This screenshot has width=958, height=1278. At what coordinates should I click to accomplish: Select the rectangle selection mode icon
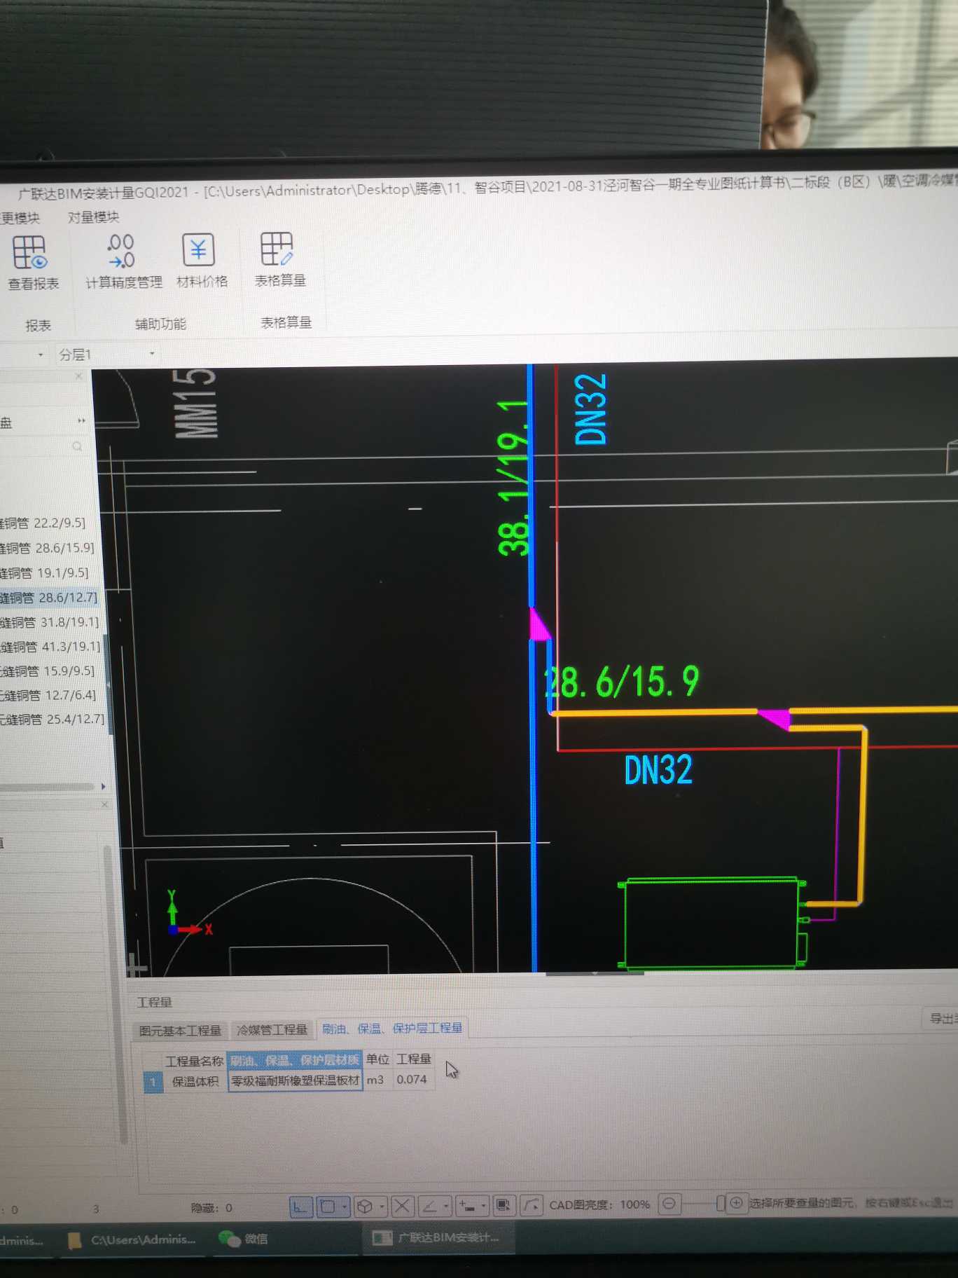(x=327, y=1207)
